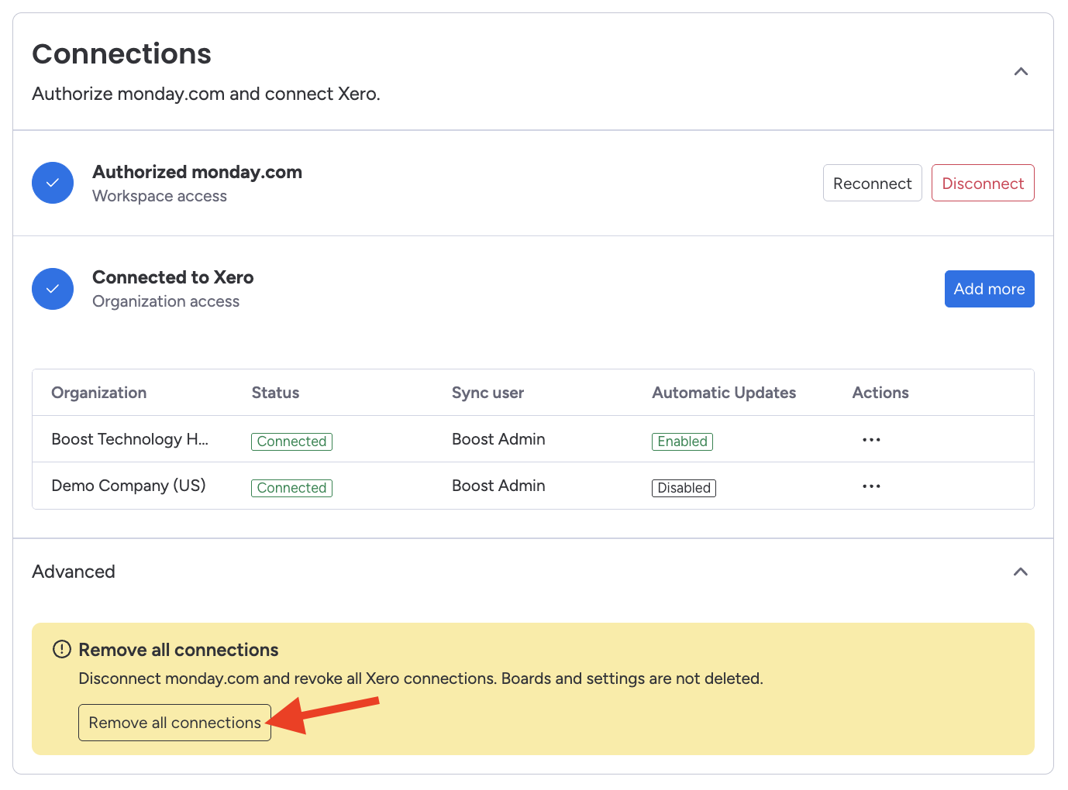Enable automatic updates for Demo Company (US)
1068x790 pixels.
684,487
